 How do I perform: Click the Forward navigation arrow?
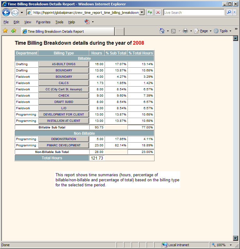point(15,12)
